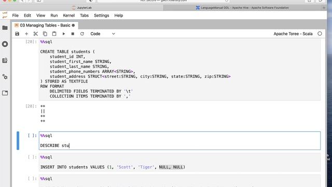
Task: Click the 'student_address STRUCT' line
Action: click(x=140, y=76)
